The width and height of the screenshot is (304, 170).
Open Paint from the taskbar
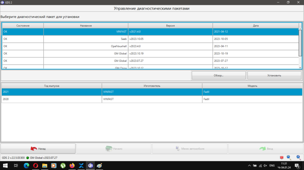(99, 165)
